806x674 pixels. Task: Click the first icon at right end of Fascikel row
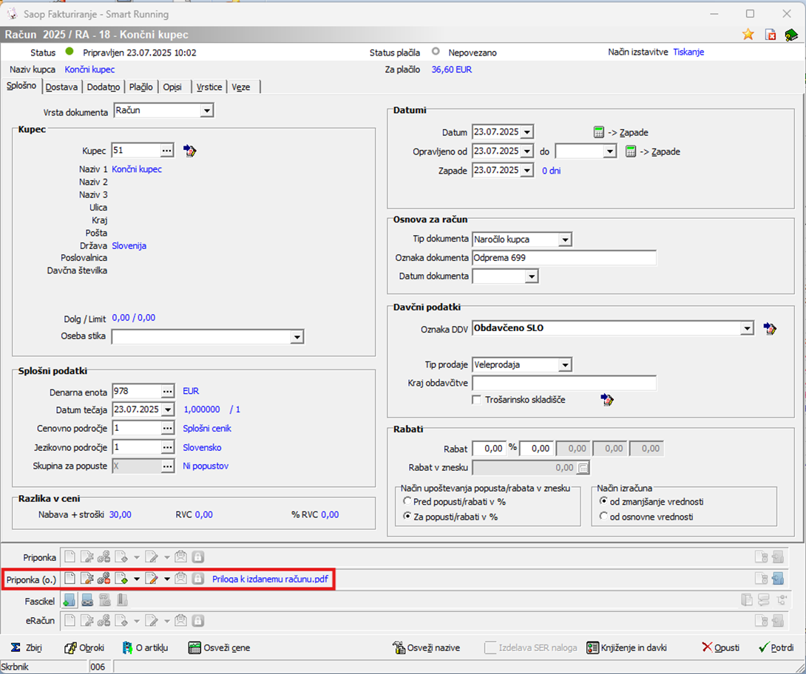pyautogui.click(x=747, y=600)
